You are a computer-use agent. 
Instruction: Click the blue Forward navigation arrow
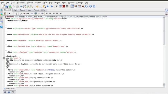[94, 6]
